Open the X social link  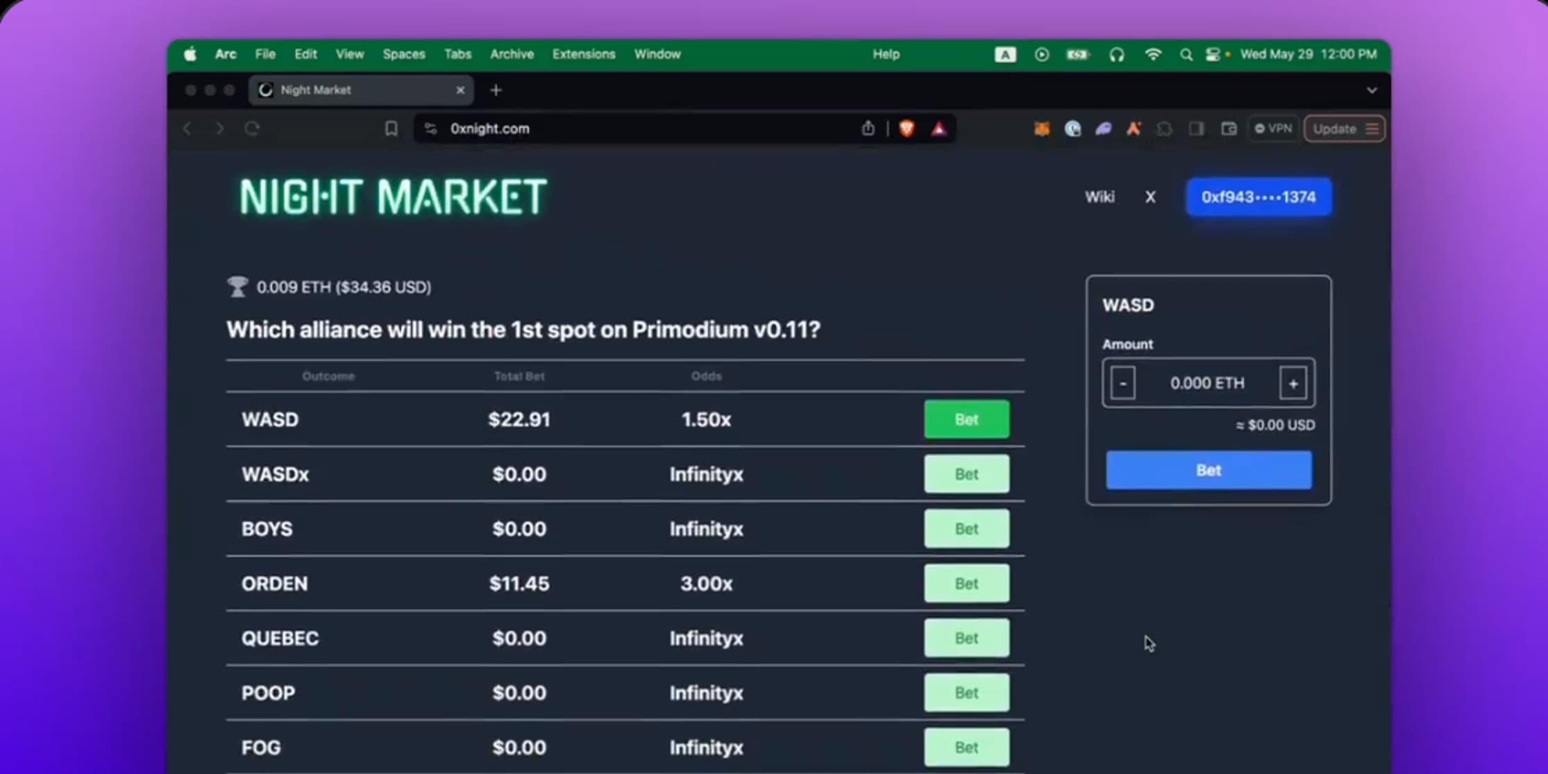pos(1150,197)
